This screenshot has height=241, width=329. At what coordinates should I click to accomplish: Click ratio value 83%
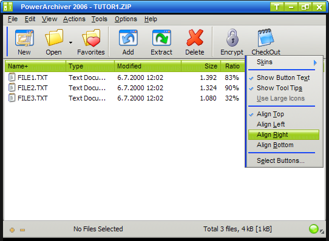pos(232,78)
